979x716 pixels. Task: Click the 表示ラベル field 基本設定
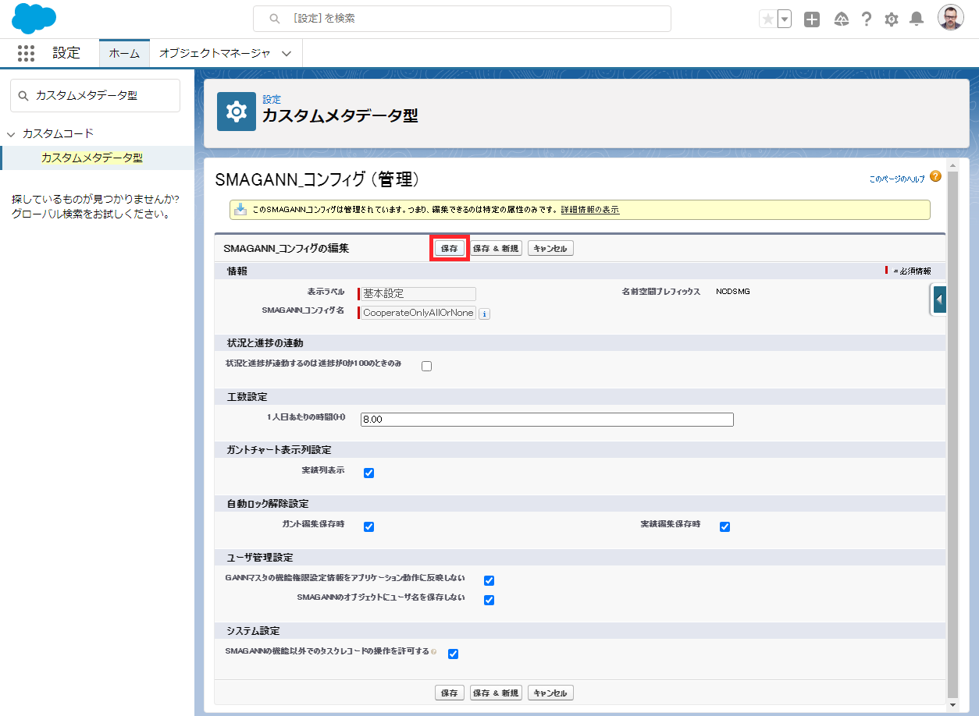tap(418, 294)
